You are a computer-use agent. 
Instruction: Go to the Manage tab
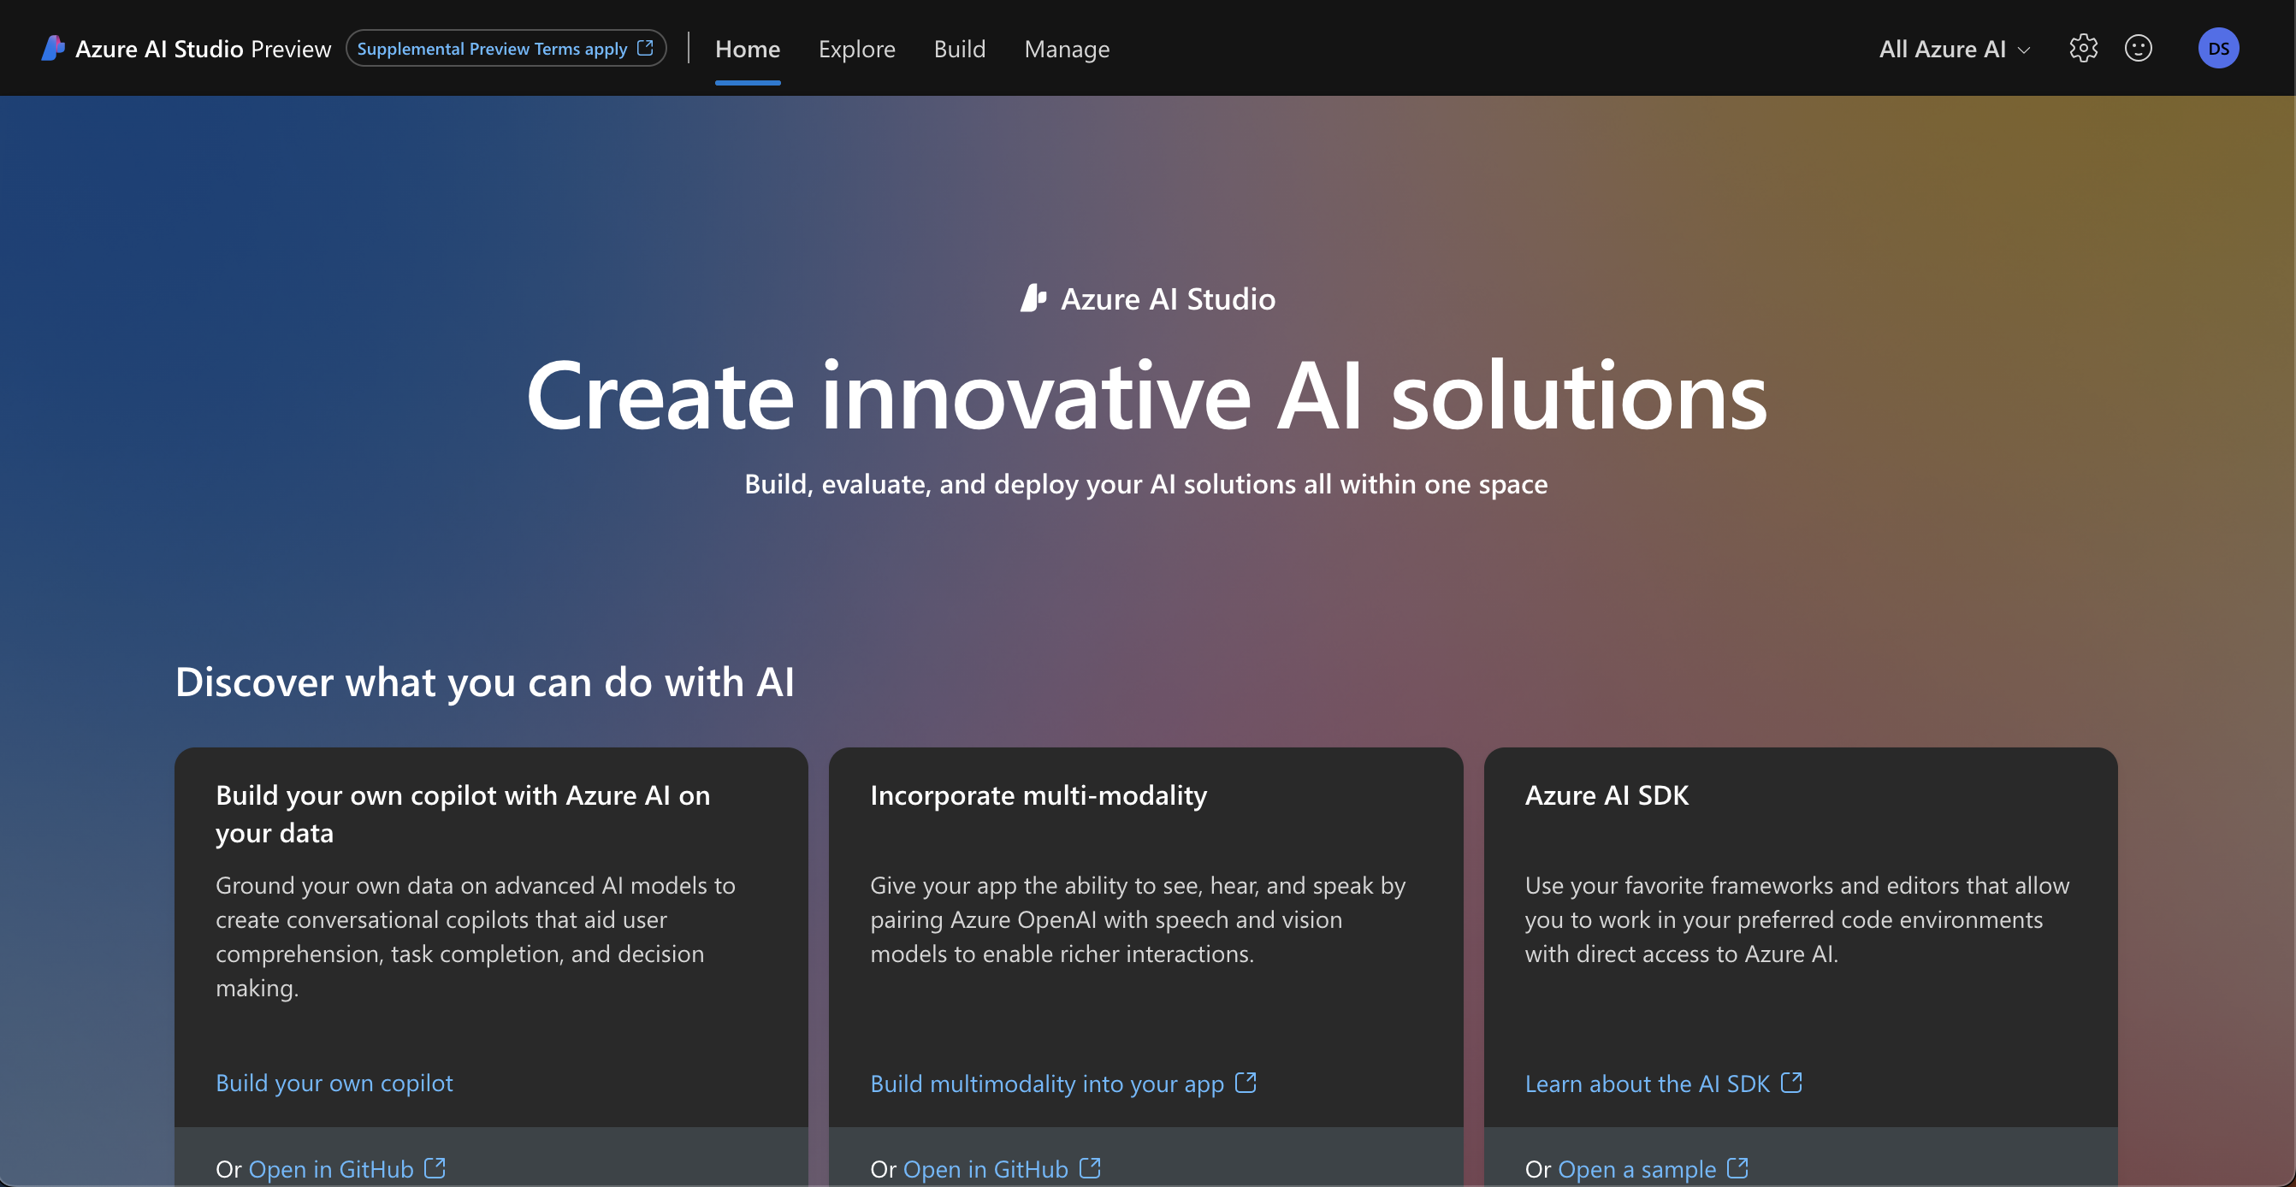1066,49
